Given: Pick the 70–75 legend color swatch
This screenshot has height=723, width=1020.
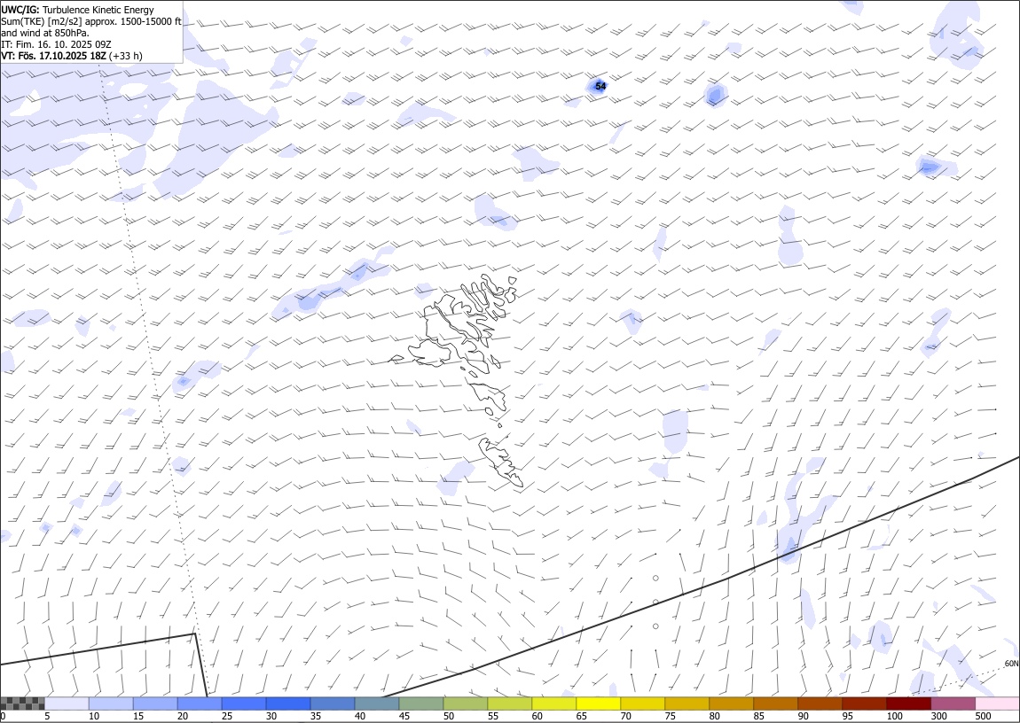Looking at the screenshot, I should pyautogui.click(x=643, y=704).
